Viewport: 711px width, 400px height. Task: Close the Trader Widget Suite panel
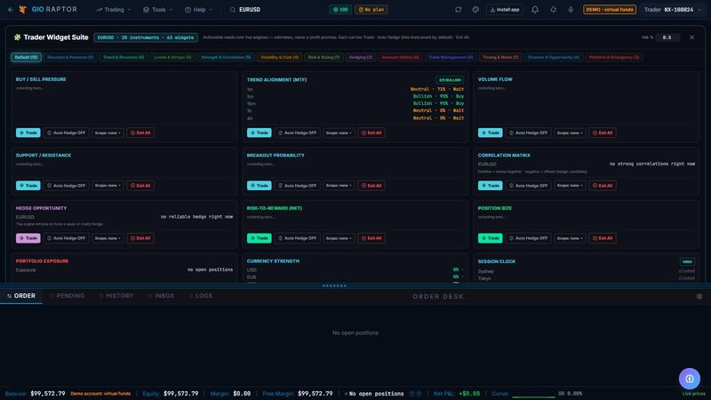pyautogui.click(x=691, y=37)
